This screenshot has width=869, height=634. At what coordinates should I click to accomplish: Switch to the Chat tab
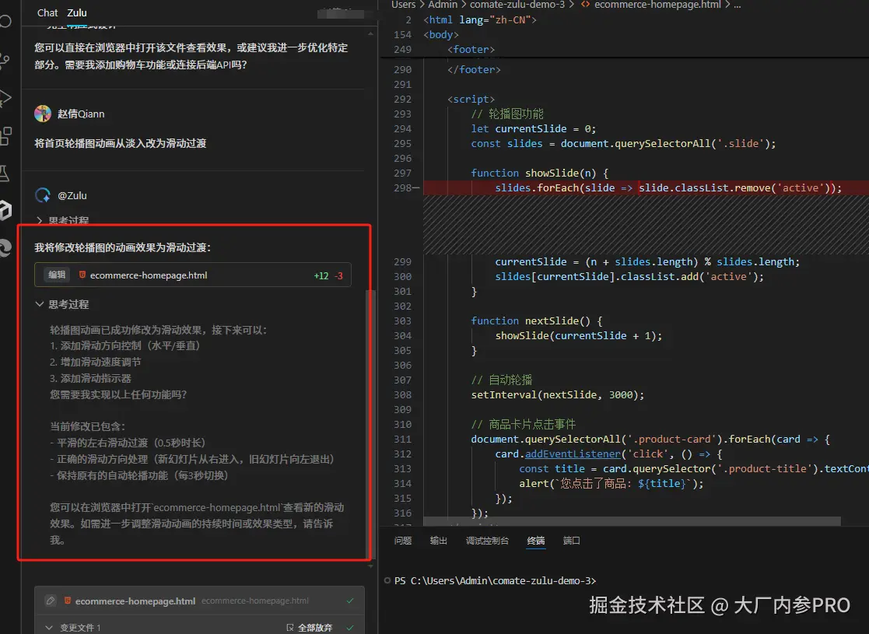pos(47,12)
